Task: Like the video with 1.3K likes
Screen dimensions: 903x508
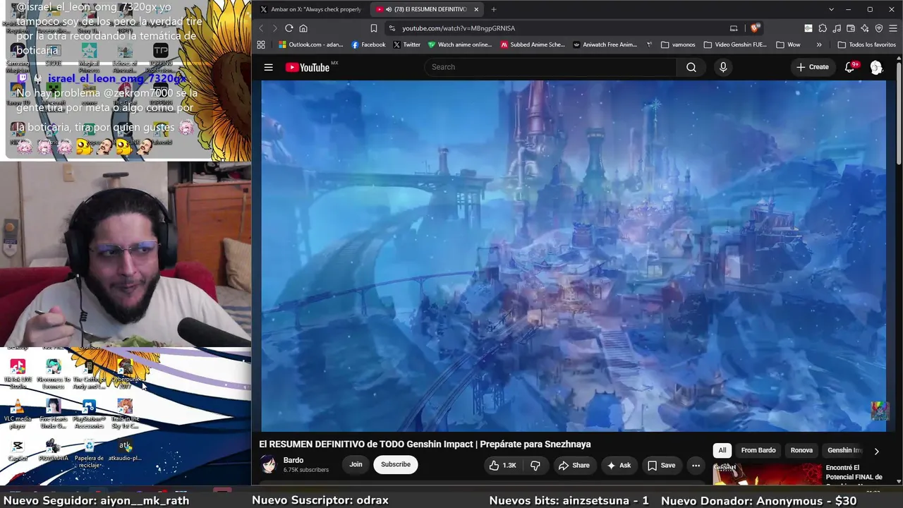Action: click(x=503, y=465)
